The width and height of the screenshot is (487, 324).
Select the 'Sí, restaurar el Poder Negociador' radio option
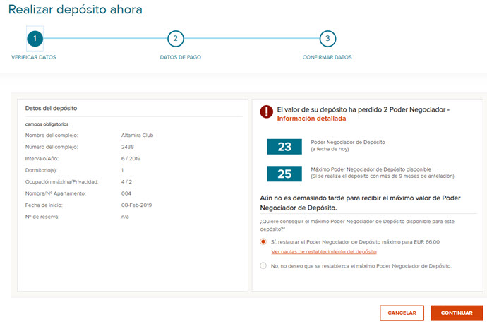pos(263,241)
